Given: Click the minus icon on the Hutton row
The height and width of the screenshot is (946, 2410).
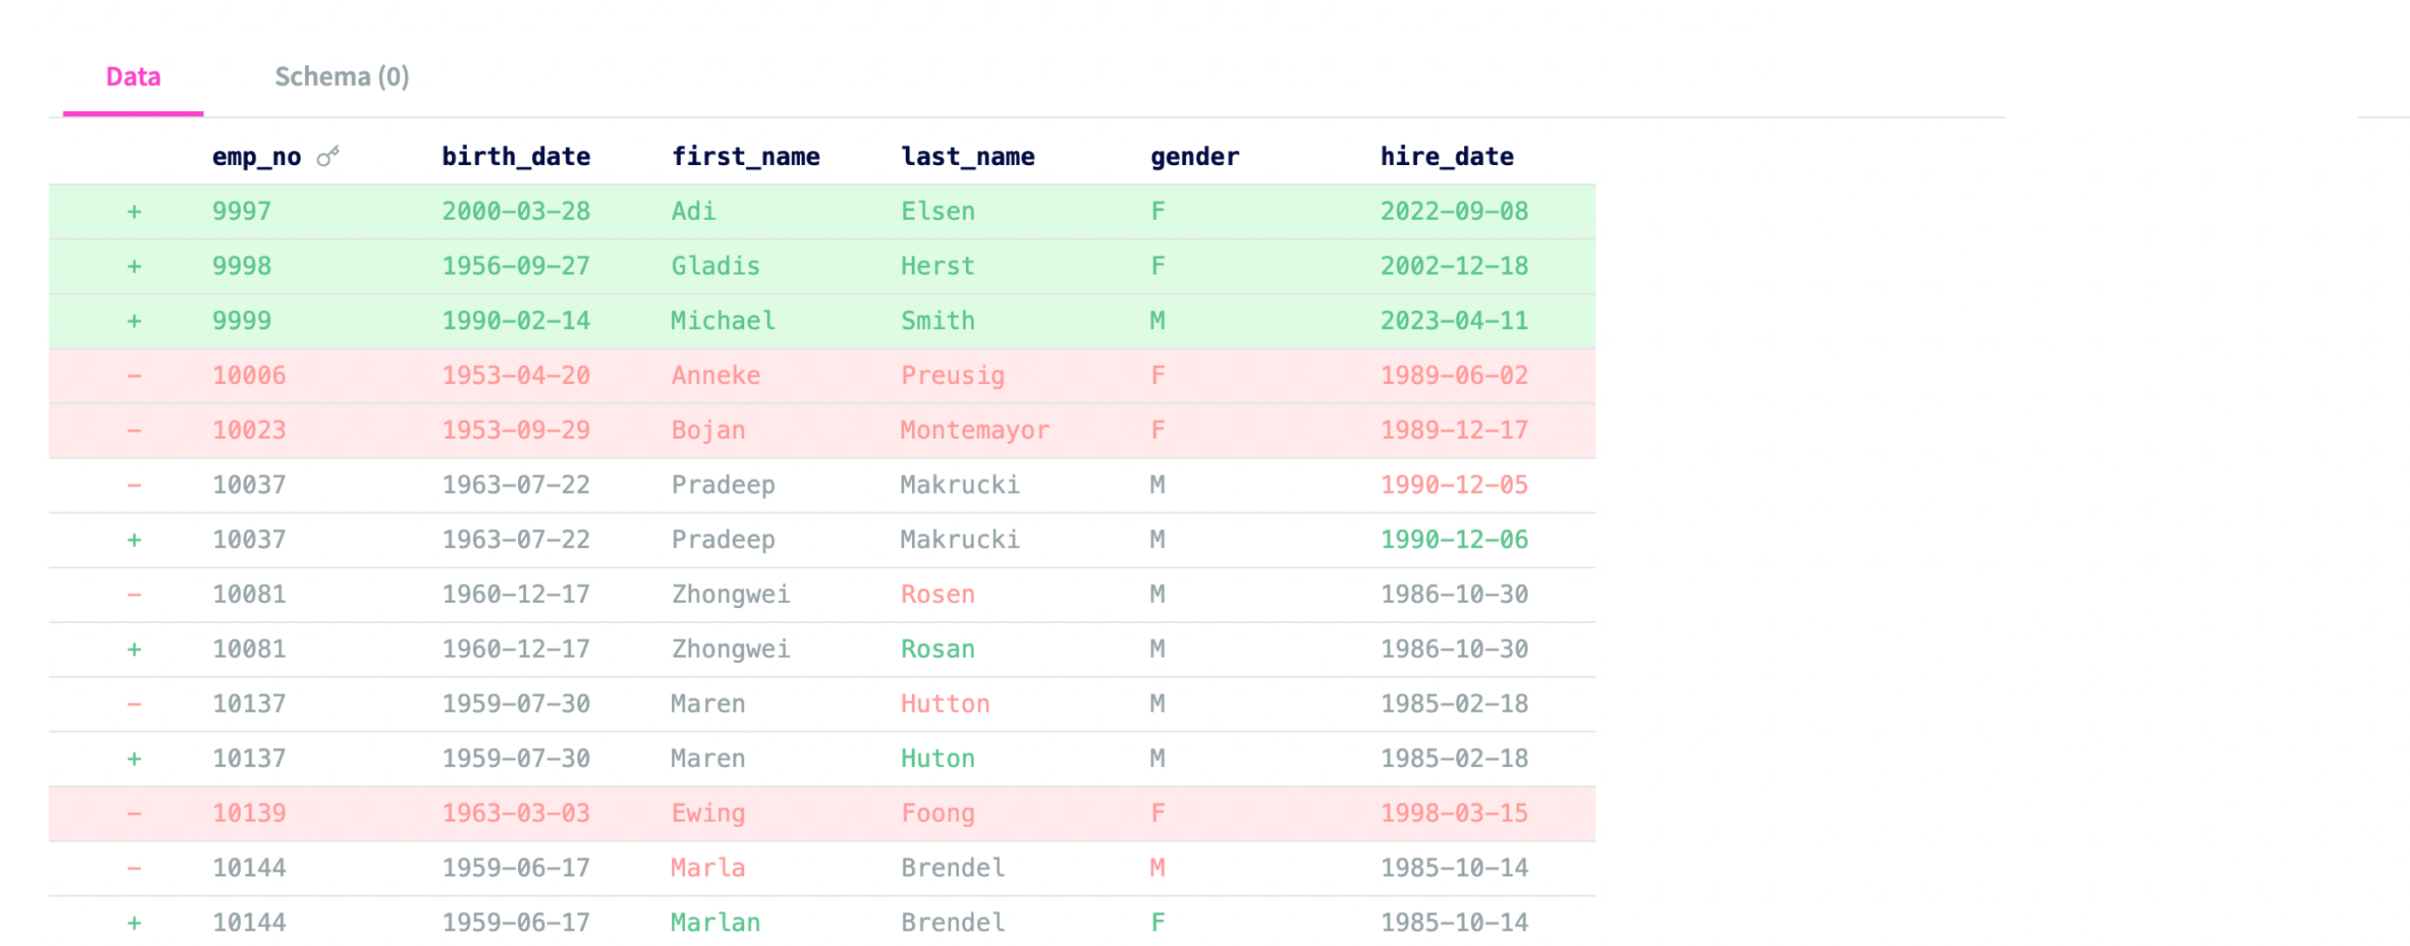Looking at the screenshot, I should pos(135,704).
